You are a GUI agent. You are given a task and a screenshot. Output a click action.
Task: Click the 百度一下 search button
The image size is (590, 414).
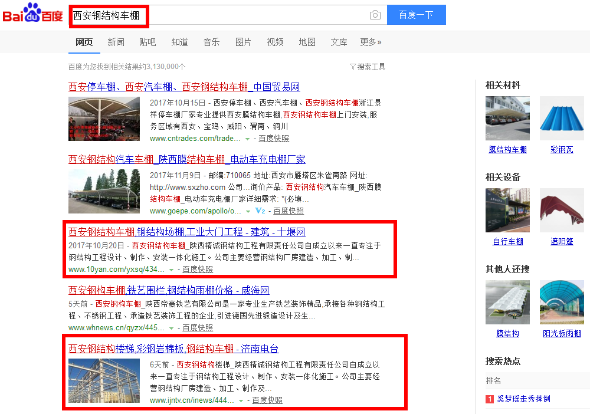[x=416, y=15]
